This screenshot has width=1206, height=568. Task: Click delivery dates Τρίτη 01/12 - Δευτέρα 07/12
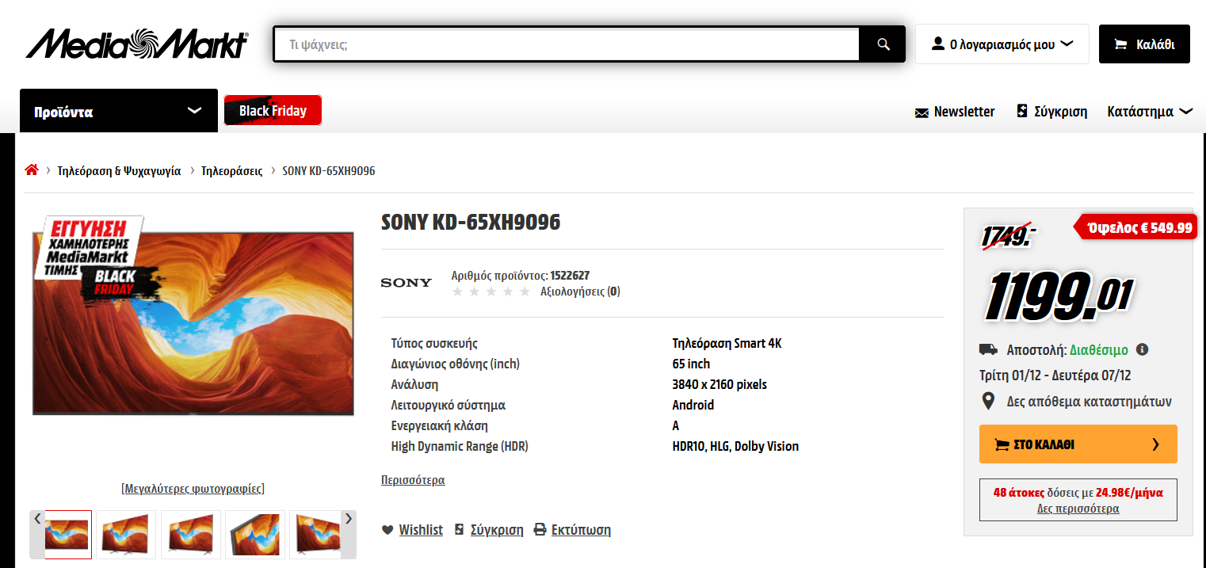pyautogui.click(x=1055, y=375)
